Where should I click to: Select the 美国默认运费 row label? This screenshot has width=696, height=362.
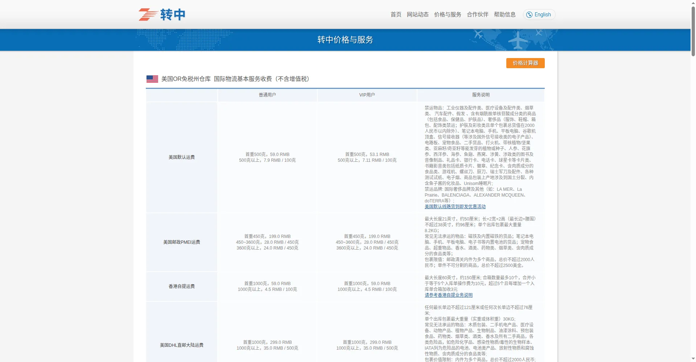click(x=182, y=157)
